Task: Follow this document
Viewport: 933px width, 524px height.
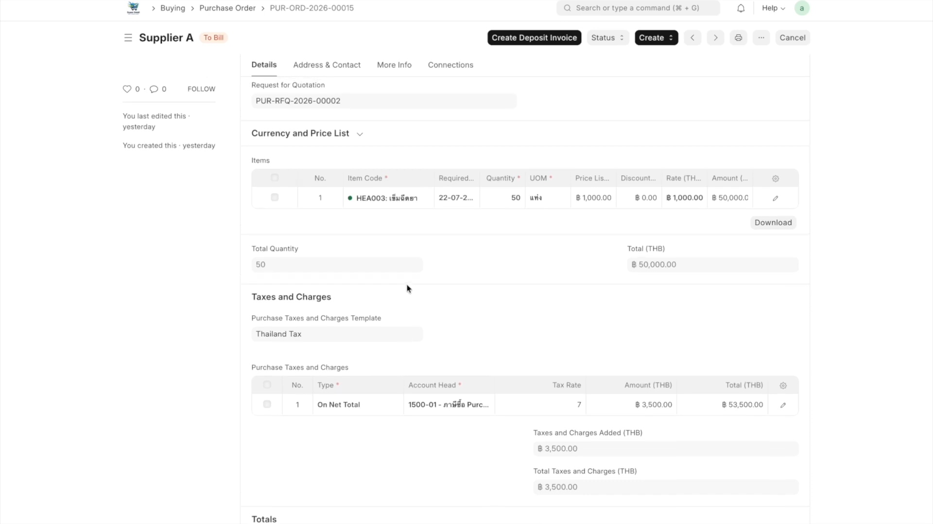Action: pyautogui.click(x=201, y=89)
